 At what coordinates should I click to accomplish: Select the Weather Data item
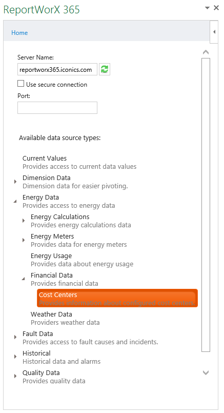65,318
